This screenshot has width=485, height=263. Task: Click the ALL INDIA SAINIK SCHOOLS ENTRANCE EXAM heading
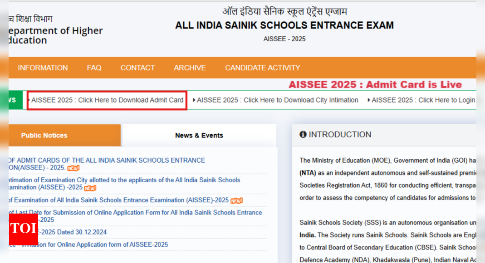pos(284,25)
